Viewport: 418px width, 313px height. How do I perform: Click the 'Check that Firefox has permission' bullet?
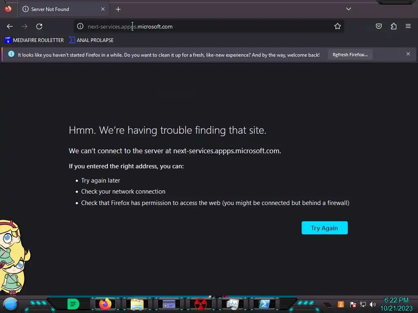pos(215,203)
